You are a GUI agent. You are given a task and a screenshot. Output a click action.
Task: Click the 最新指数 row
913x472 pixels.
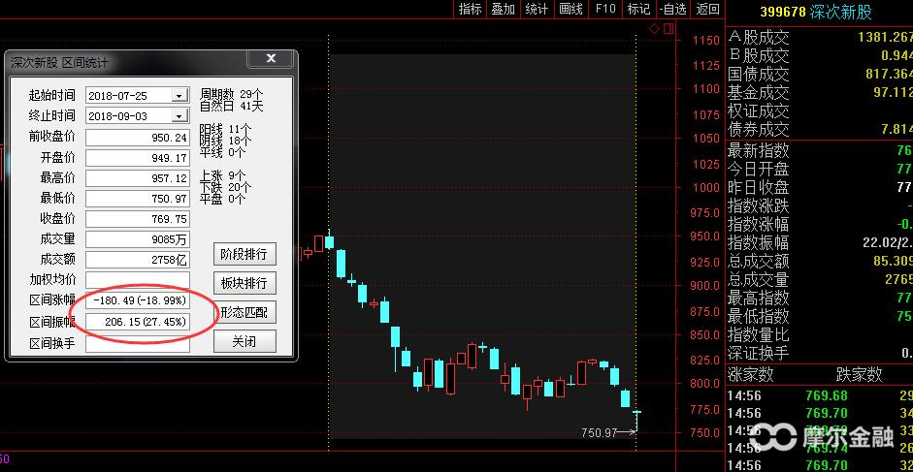(x=820, y=151)
